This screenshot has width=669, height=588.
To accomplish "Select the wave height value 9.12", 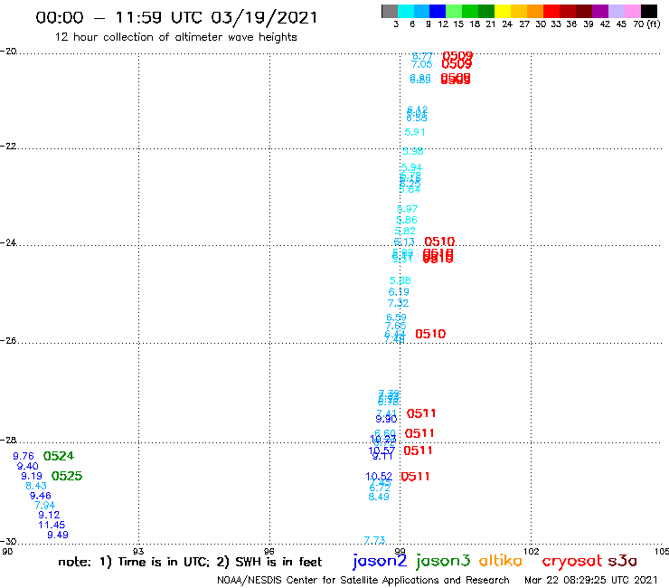I will pyautogui.click(x=49, y=515).
